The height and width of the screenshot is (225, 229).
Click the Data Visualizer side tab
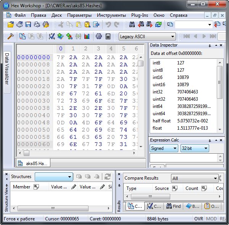pos(7,69)
